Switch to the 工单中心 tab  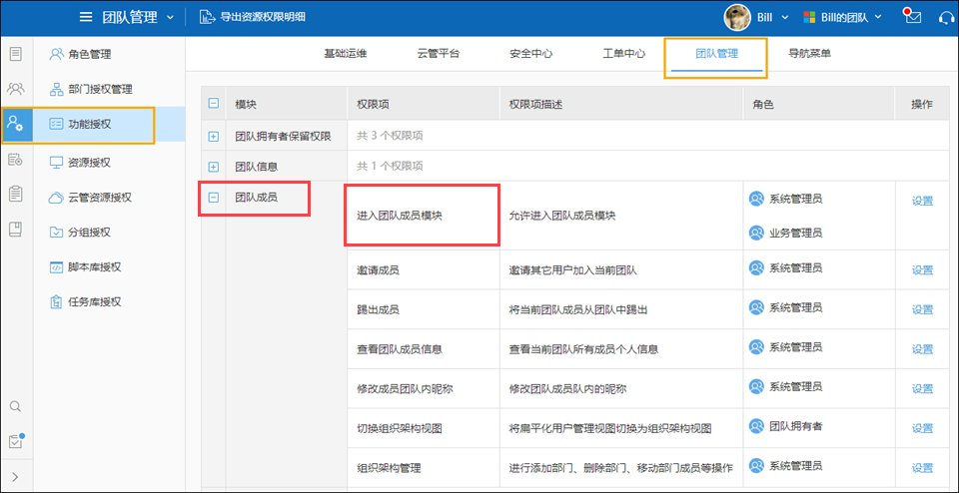point(624,54)
